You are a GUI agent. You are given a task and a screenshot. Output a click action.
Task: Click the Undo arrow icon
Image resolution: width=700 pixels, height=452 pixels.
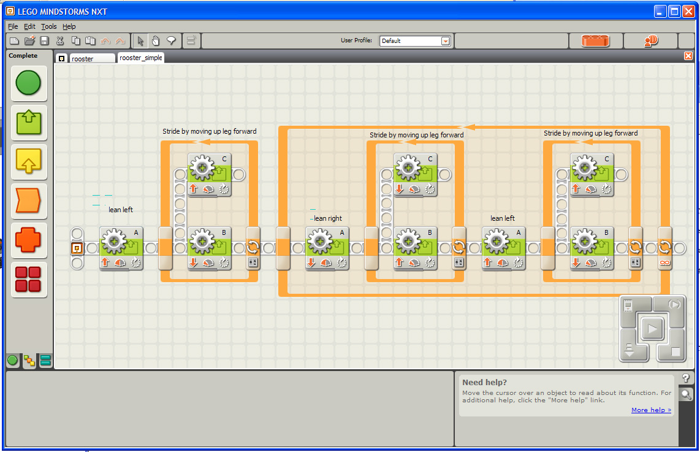click(x=105, y=41)
